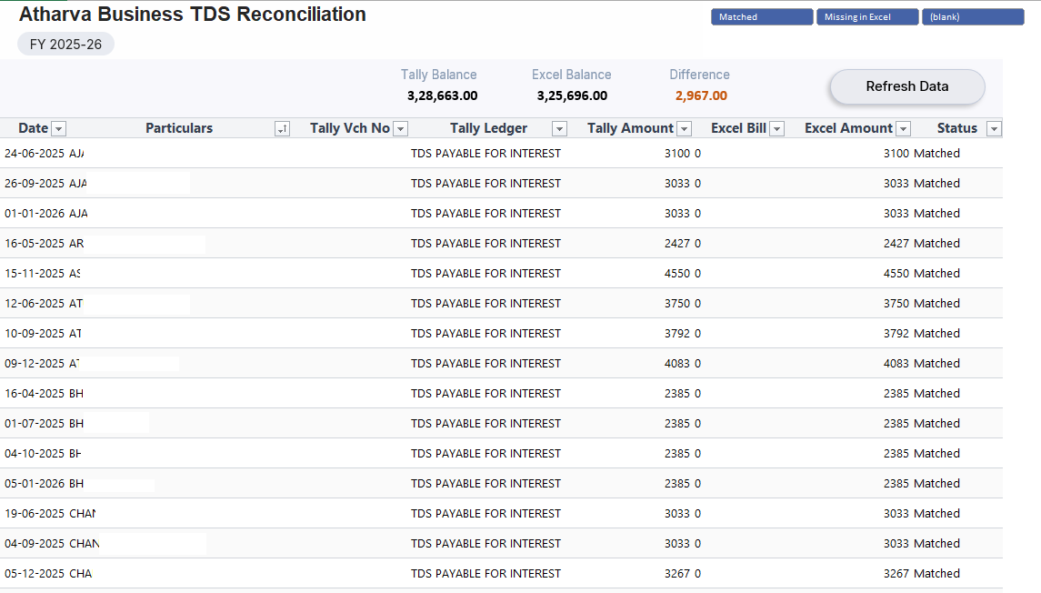Click the Atharva Business TDS Reconciliation title
1041x593 pixels.
tap(193, 15)
